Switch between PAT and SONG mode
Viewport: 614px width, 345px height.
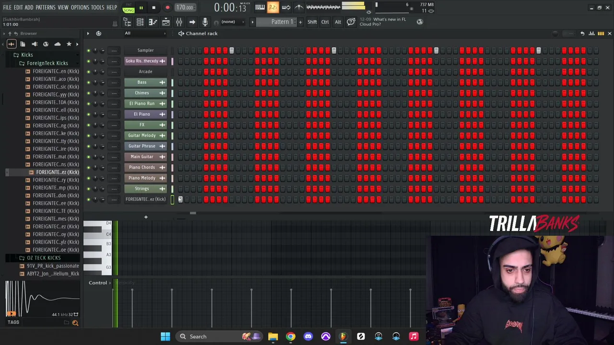[128, 8]
